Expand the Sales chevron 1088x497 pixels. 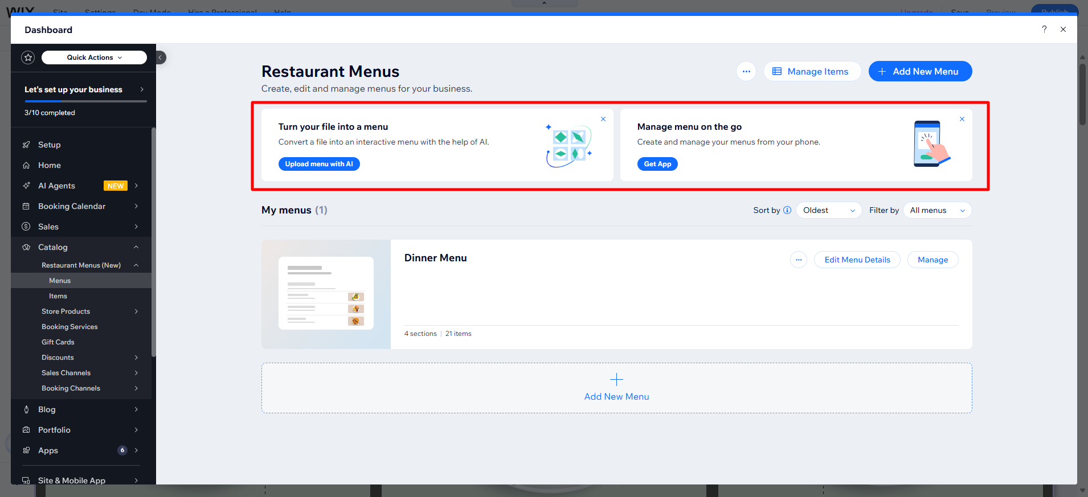[136, 227]
